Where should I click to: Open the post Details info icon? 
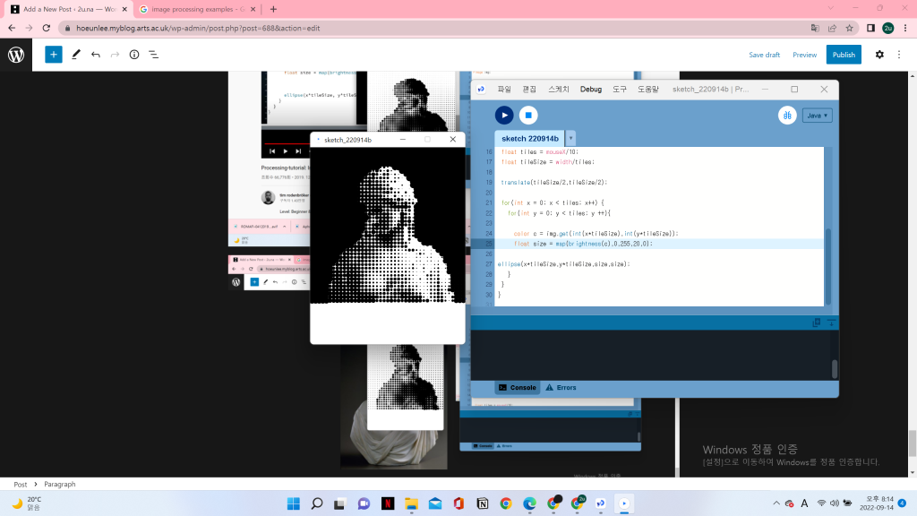(x=134, y=55)
